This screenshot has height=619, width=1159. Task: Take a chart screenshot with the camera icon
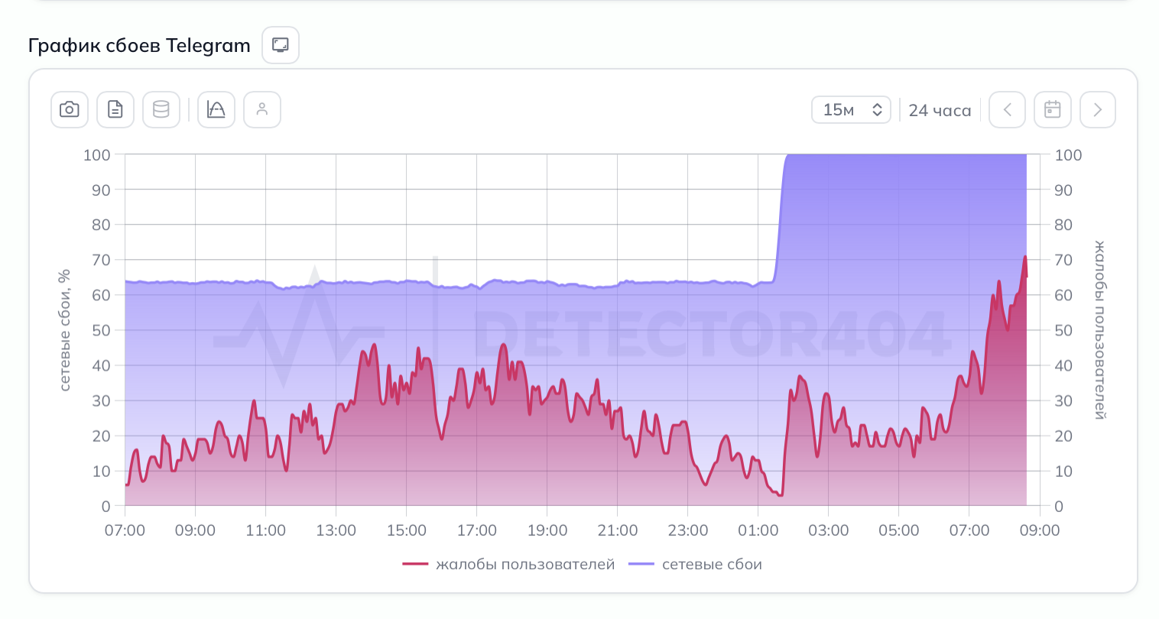pyautogui.click(x=70, y=110)
